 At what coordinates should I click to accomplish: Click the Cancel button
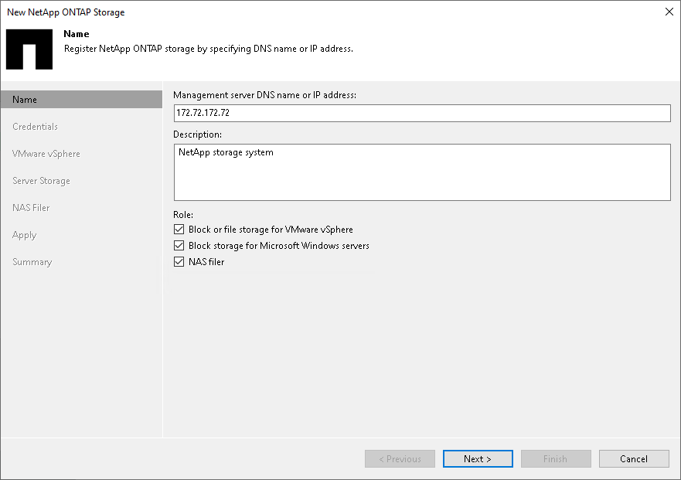634,458
